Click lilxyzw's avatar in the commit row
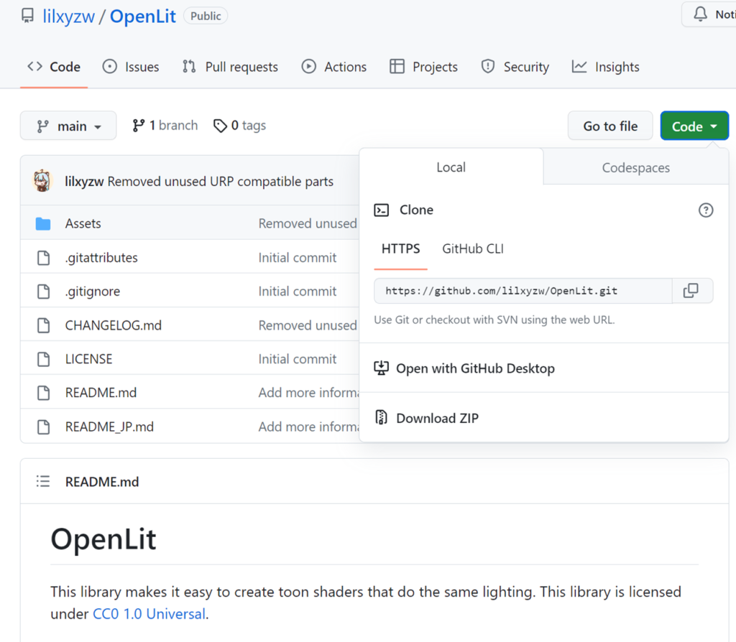The height and width of the screenshot is (642, 736). (x=43, y=181)
